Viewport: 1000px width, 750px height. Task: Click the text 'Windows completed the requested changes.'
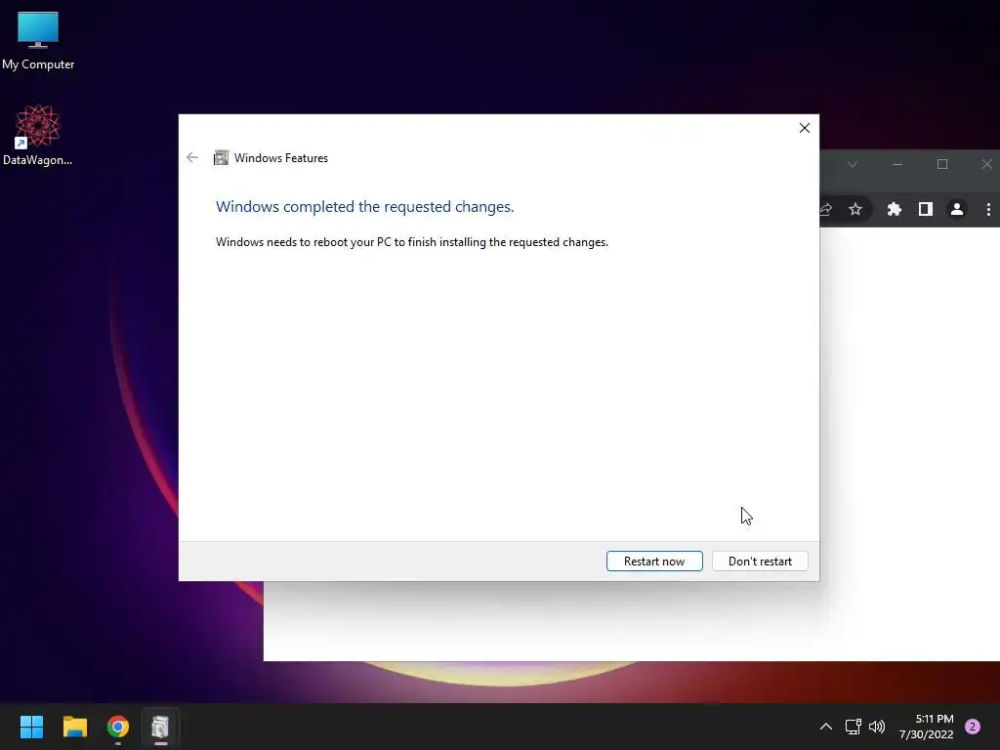(x=365, y=207)
